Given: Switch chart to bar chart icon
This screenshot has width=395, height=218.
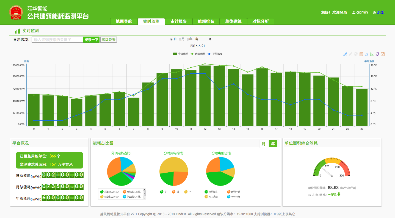Looking at the screenshot, I should (x=372, y=54).
